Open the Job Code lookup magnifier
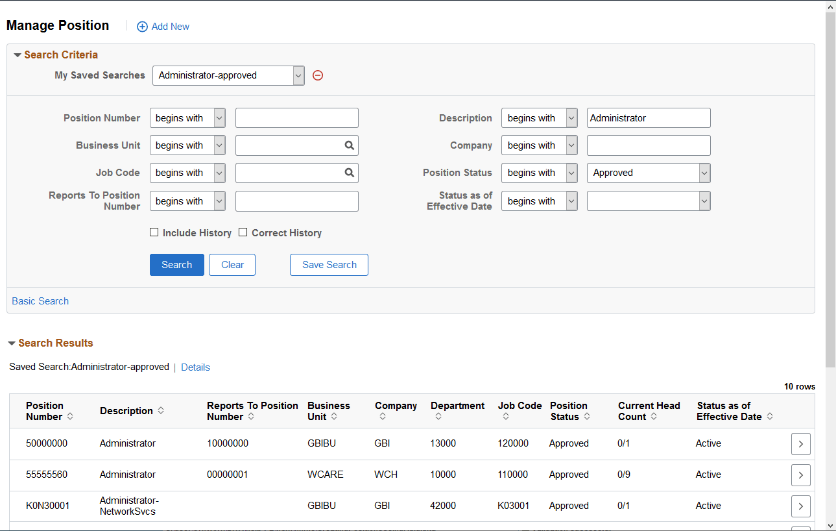The height and width of the screenshot is (531, 836). click(350, 173)
